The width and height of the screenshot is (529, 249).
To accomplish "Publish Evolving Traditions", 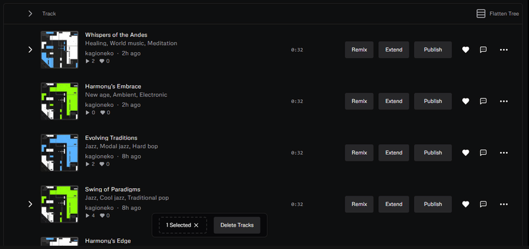I will [x=433, y=153].
